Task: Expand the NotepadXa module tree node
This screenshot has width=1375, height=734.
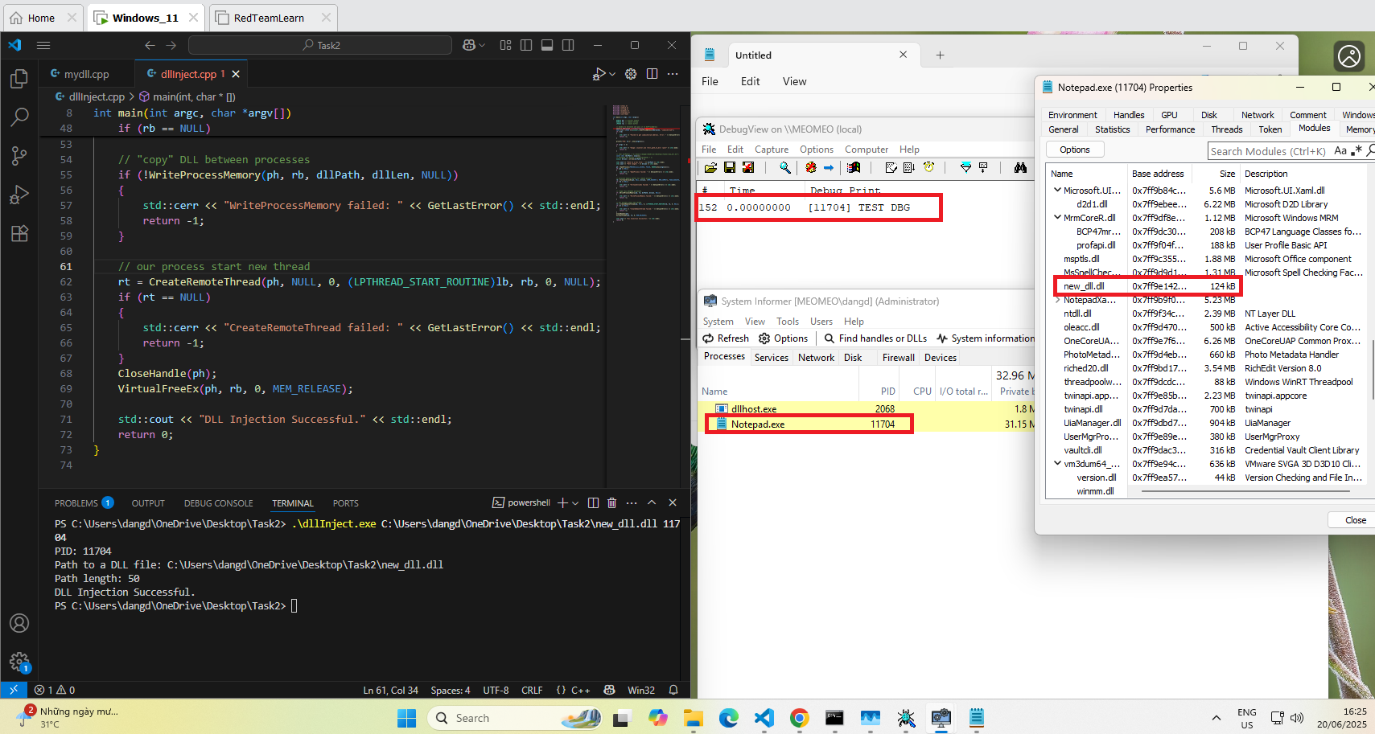Action: coord(1057,300)
